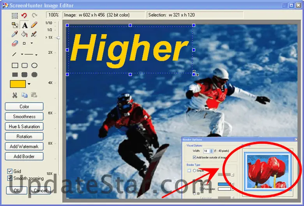Adjust the border Width spinner arrows

click(x=211, y=151)
